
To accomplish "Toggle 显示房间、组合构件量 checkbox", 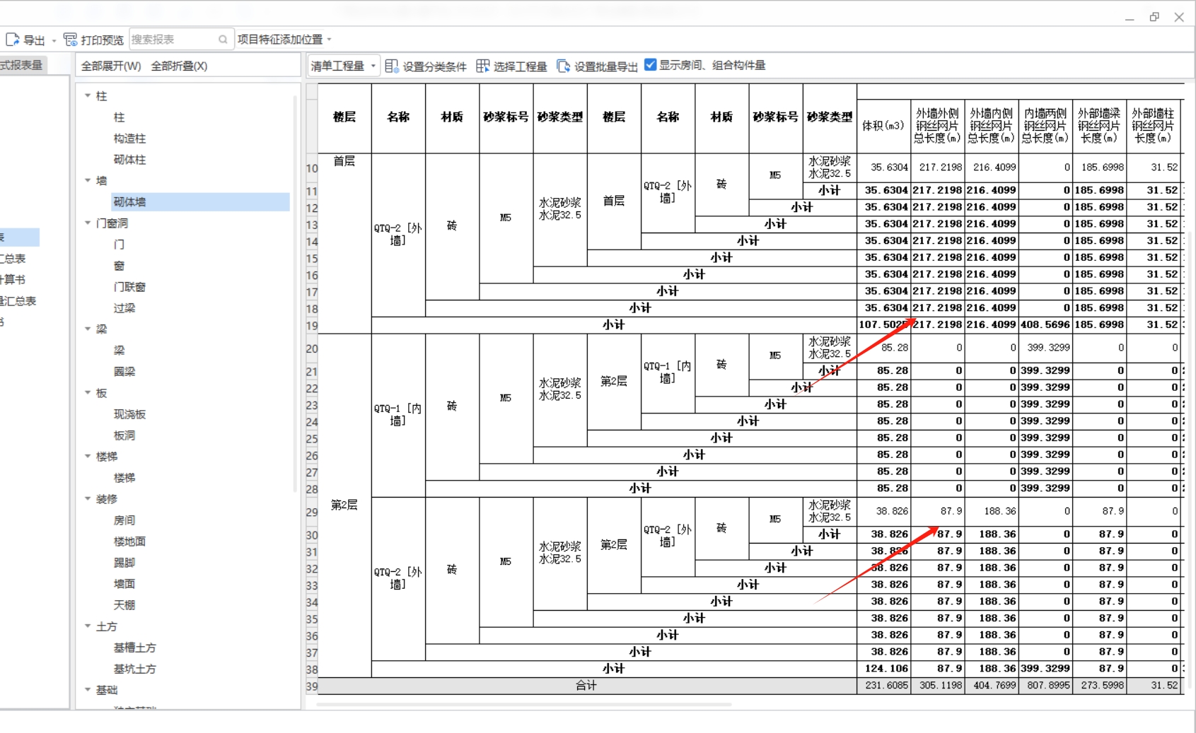I will [x=650, y=65].
